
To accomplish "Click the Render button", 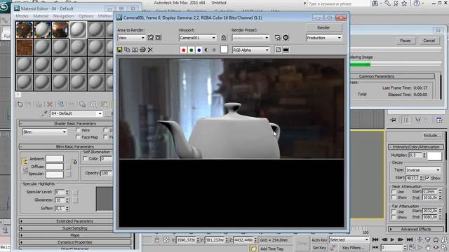I will coord(323,28).
